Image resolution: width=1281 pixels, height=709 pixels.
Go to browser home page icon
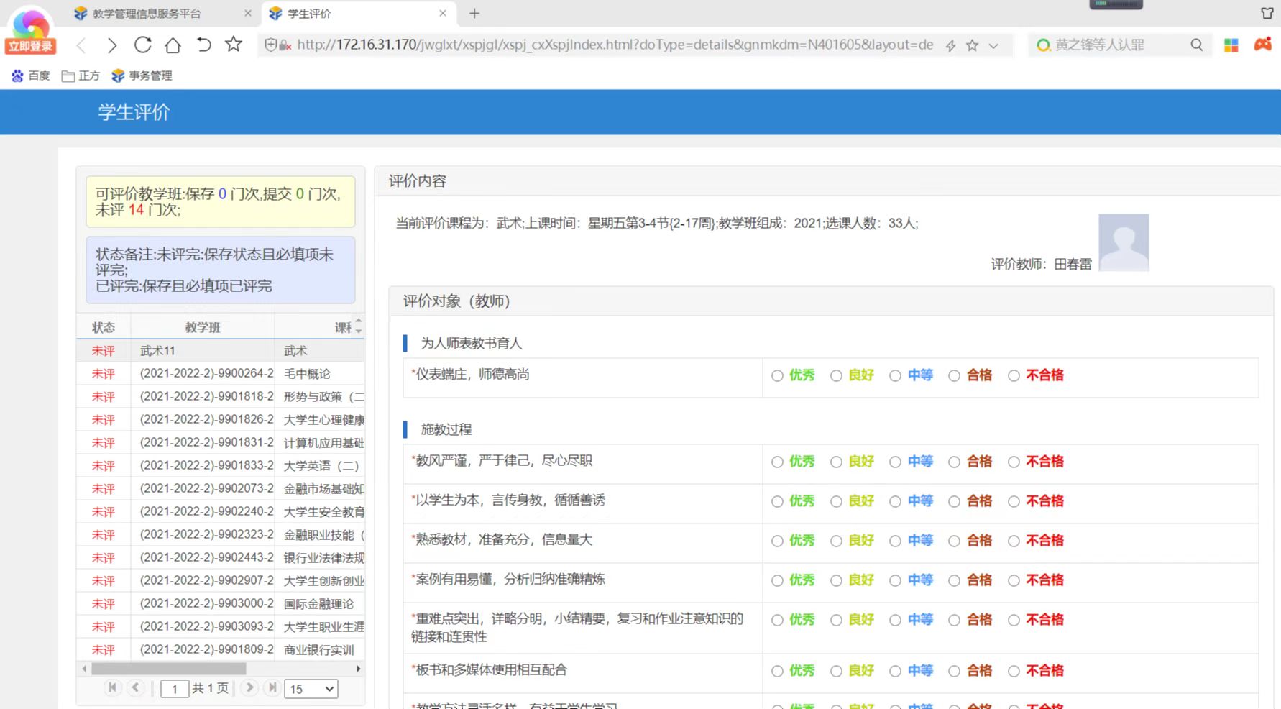173,45
